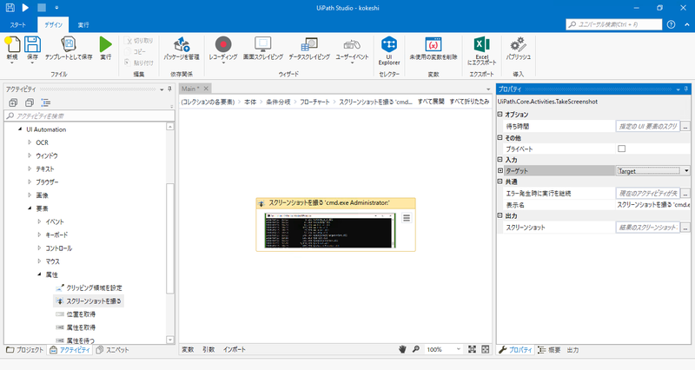Select 位置を取得 activity in the tree

(76, 314)
